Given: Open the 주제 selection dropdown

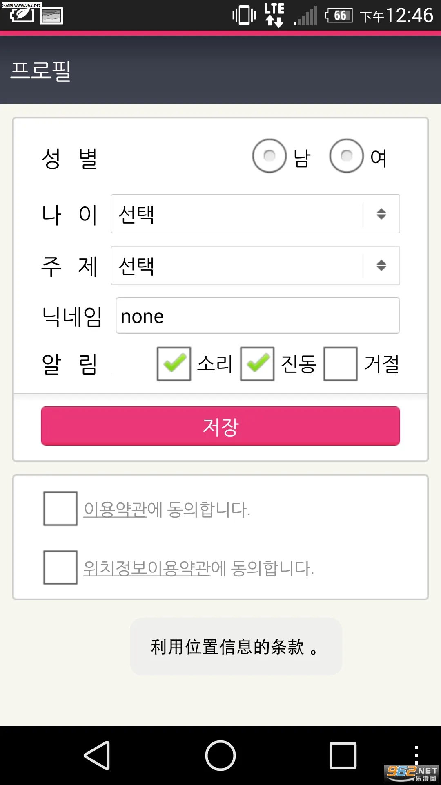Looking at the screenshot, I should pyautogui.click(x=255, y=265).
